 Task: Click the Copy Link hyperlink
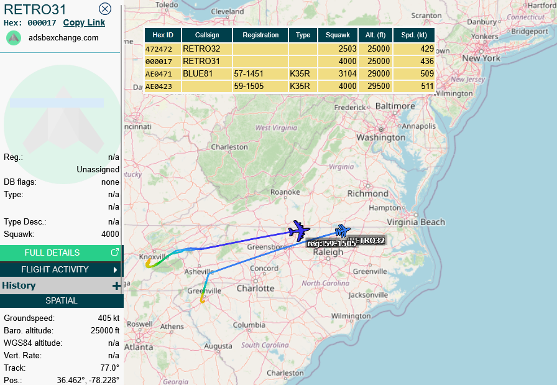click(84, 23)
